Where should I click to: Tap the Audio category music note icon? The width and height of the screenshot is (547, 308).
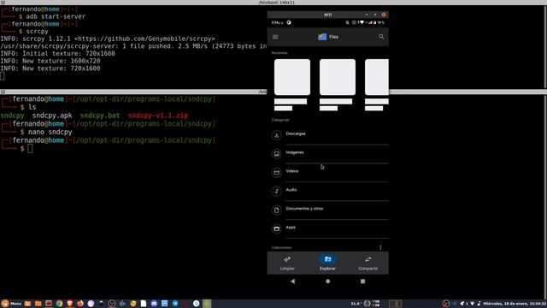pos(277,192)
